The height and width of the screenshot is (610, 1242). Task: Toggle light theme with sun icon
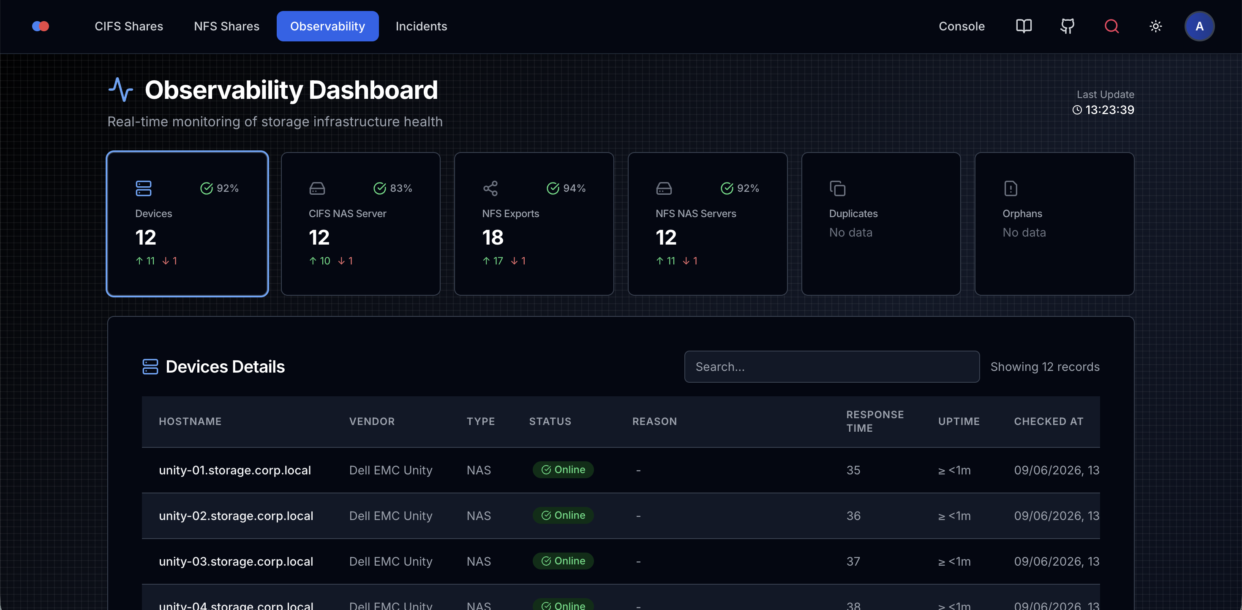click(x=1155, y=26)
